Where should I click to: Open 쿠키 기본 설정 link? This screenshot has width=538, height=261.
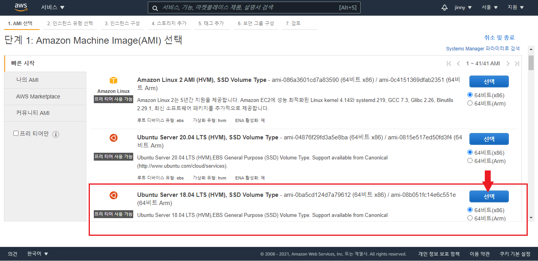515,254
